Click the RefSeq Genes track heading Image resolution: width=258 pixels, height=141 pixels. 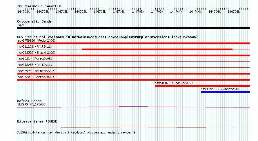pyautogui.click(x=29, y=101)
